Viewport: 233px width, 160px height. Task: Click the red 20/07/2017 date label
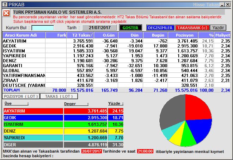tap(92, 151)
